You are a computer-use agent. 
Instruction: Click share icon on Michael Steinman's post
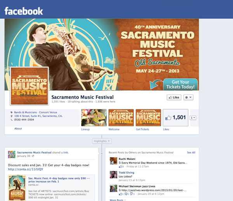point(131,194)
